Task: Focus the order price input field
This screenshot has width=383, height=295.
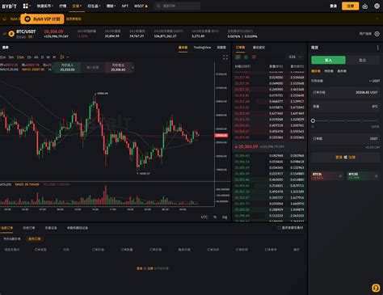Action: pos(345,92)
